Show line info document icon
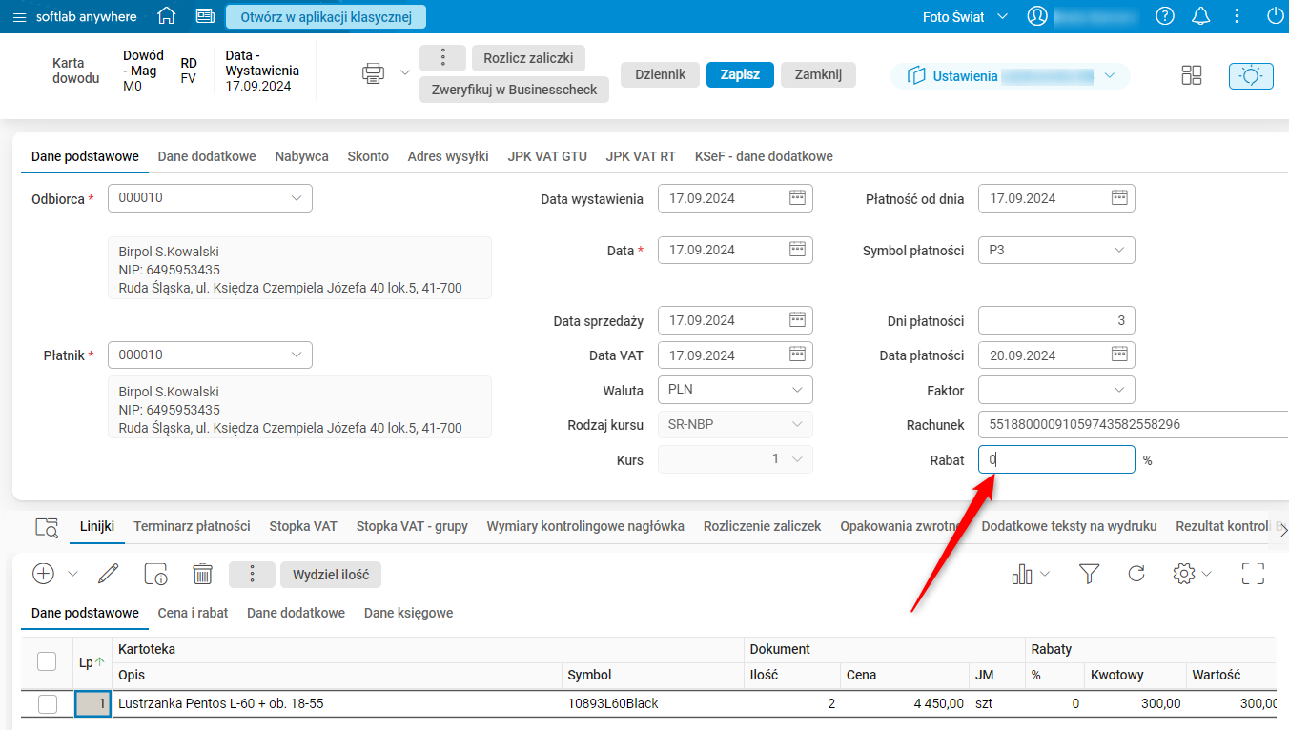The width and height of the screenshot is (1289, 730). 155,574
